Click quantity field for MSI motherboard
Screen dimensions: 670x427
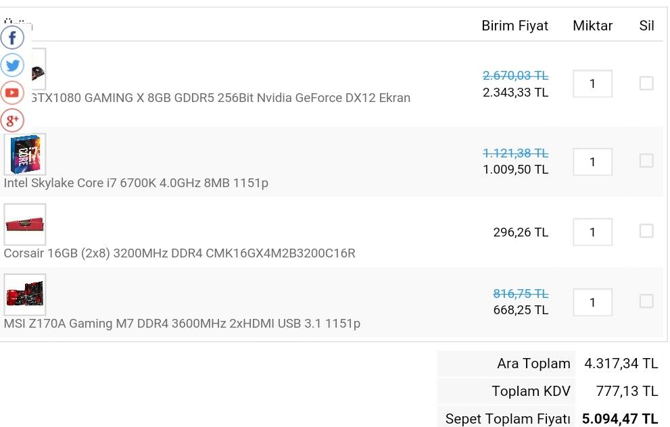(592, 303)
